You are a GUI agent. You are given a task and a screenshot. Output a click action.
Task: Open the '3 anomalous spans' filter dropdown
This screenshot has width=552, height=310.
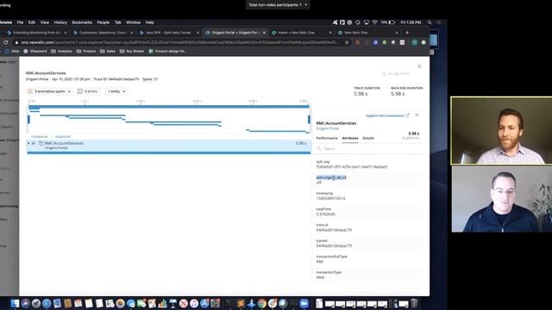click(49, 91)
